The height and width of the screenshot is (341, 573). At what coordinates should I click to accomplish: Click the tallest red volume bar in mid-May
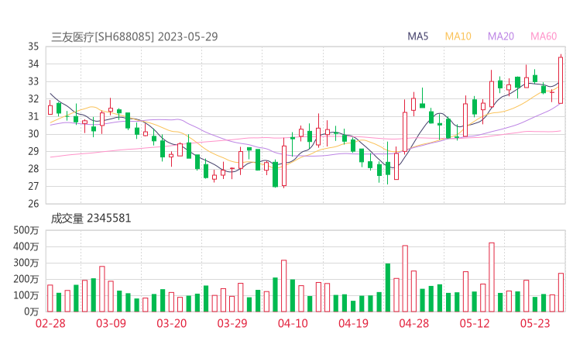coord(492,277)
